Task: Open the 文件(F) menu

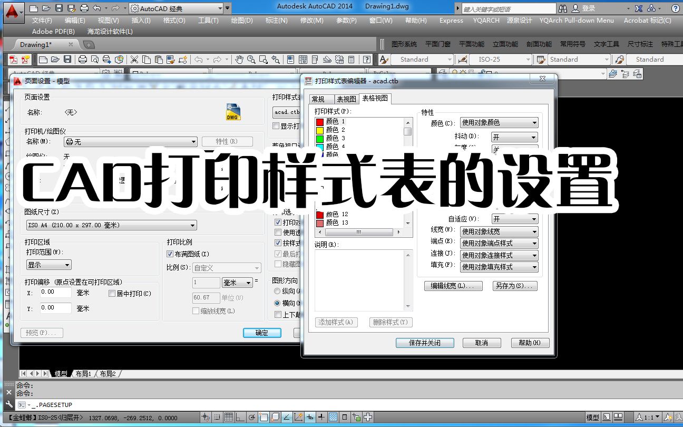Action: pos(42,21)
